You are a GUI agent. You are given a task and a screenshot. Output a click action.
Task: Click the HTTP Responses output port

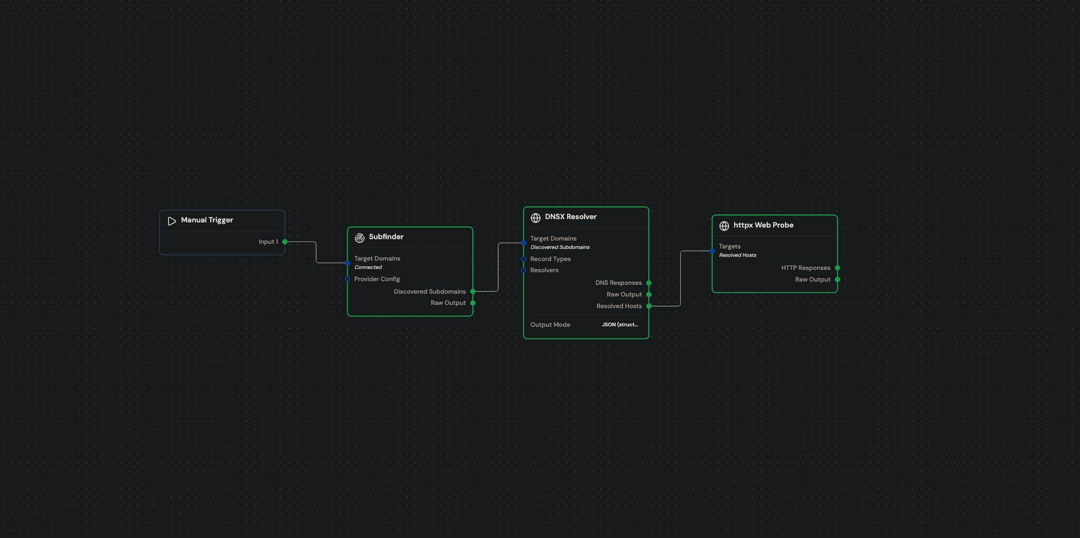pyautogui.click(x=837, y=268)
